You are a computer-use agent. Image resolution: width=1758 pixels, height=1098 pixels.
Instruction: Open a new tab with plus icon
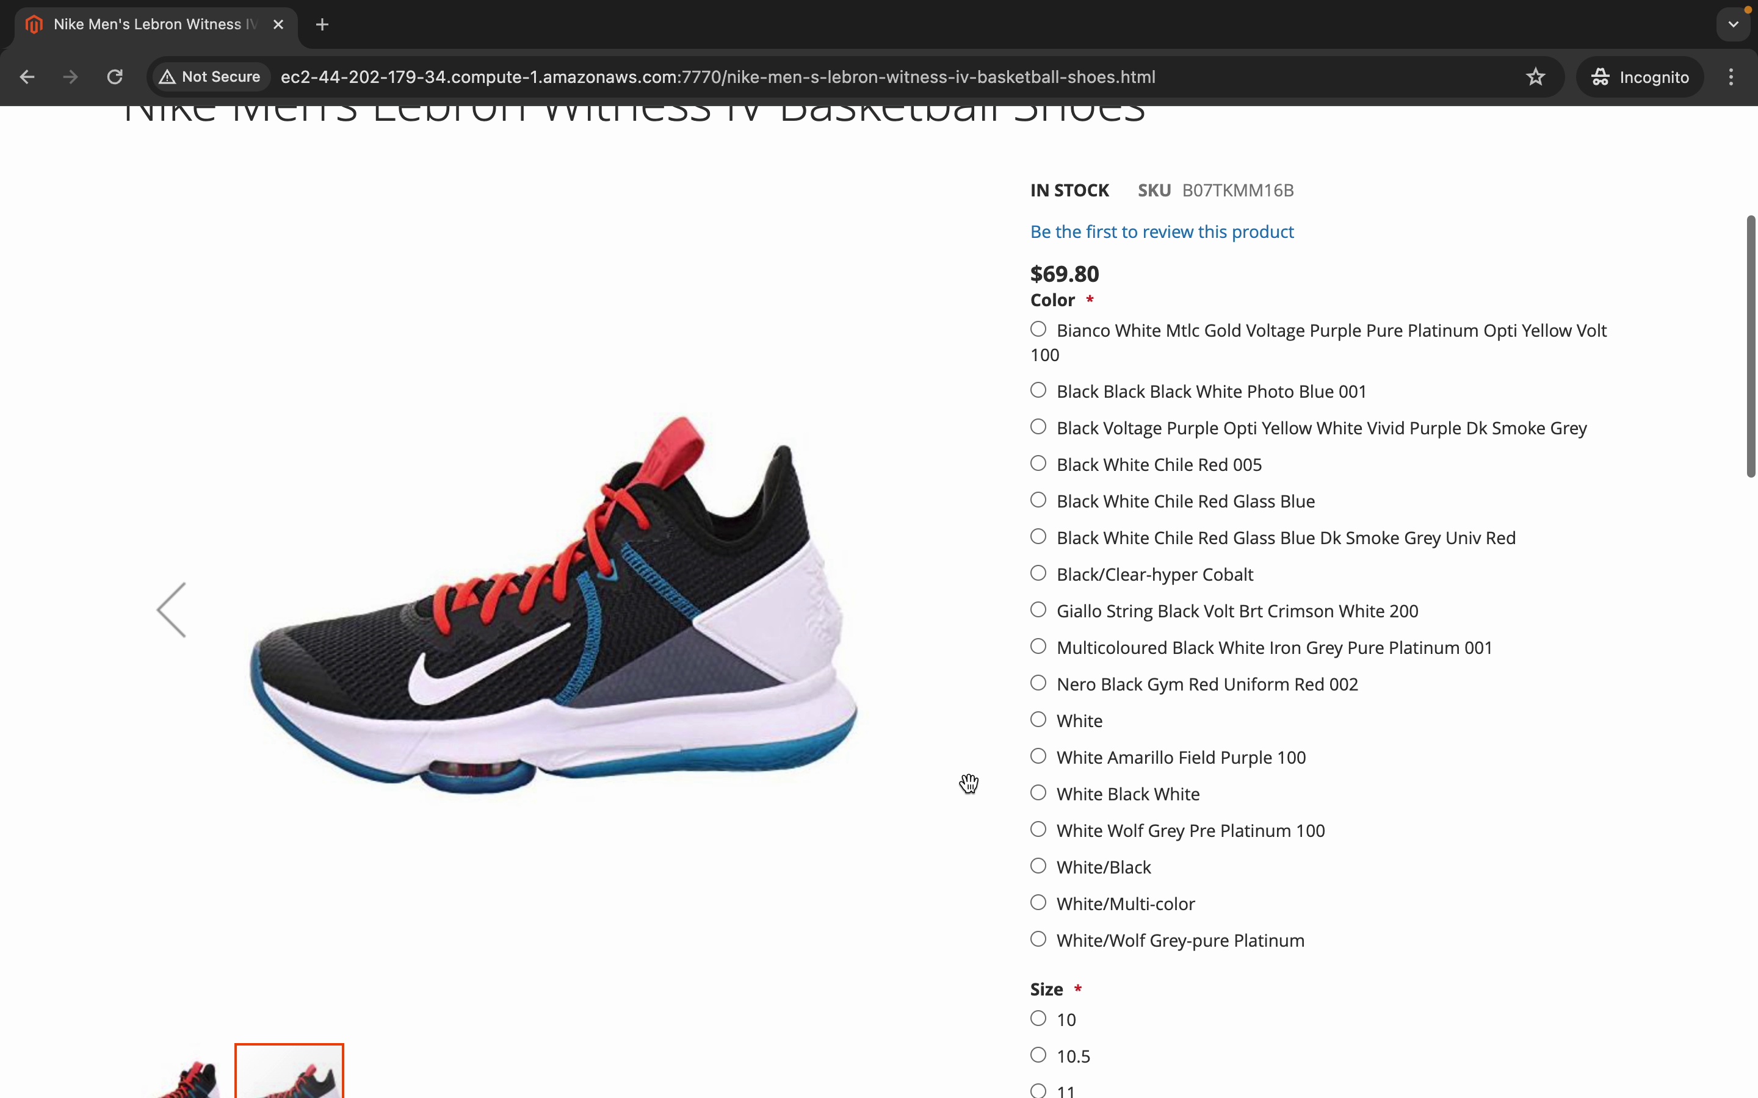pyautogui.click(x=322, y=24)
